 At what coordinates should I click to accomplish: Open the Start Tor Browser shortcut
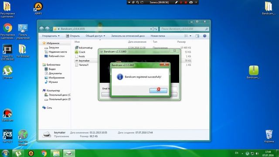pyautogui.click(x=23, y=138)
